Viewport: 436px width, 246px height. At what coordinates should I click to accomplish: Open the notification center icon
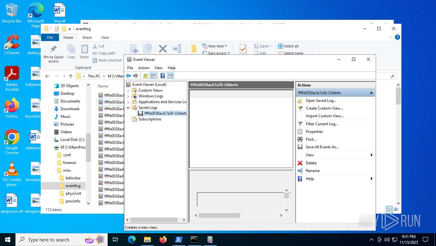tap(425, 240)
